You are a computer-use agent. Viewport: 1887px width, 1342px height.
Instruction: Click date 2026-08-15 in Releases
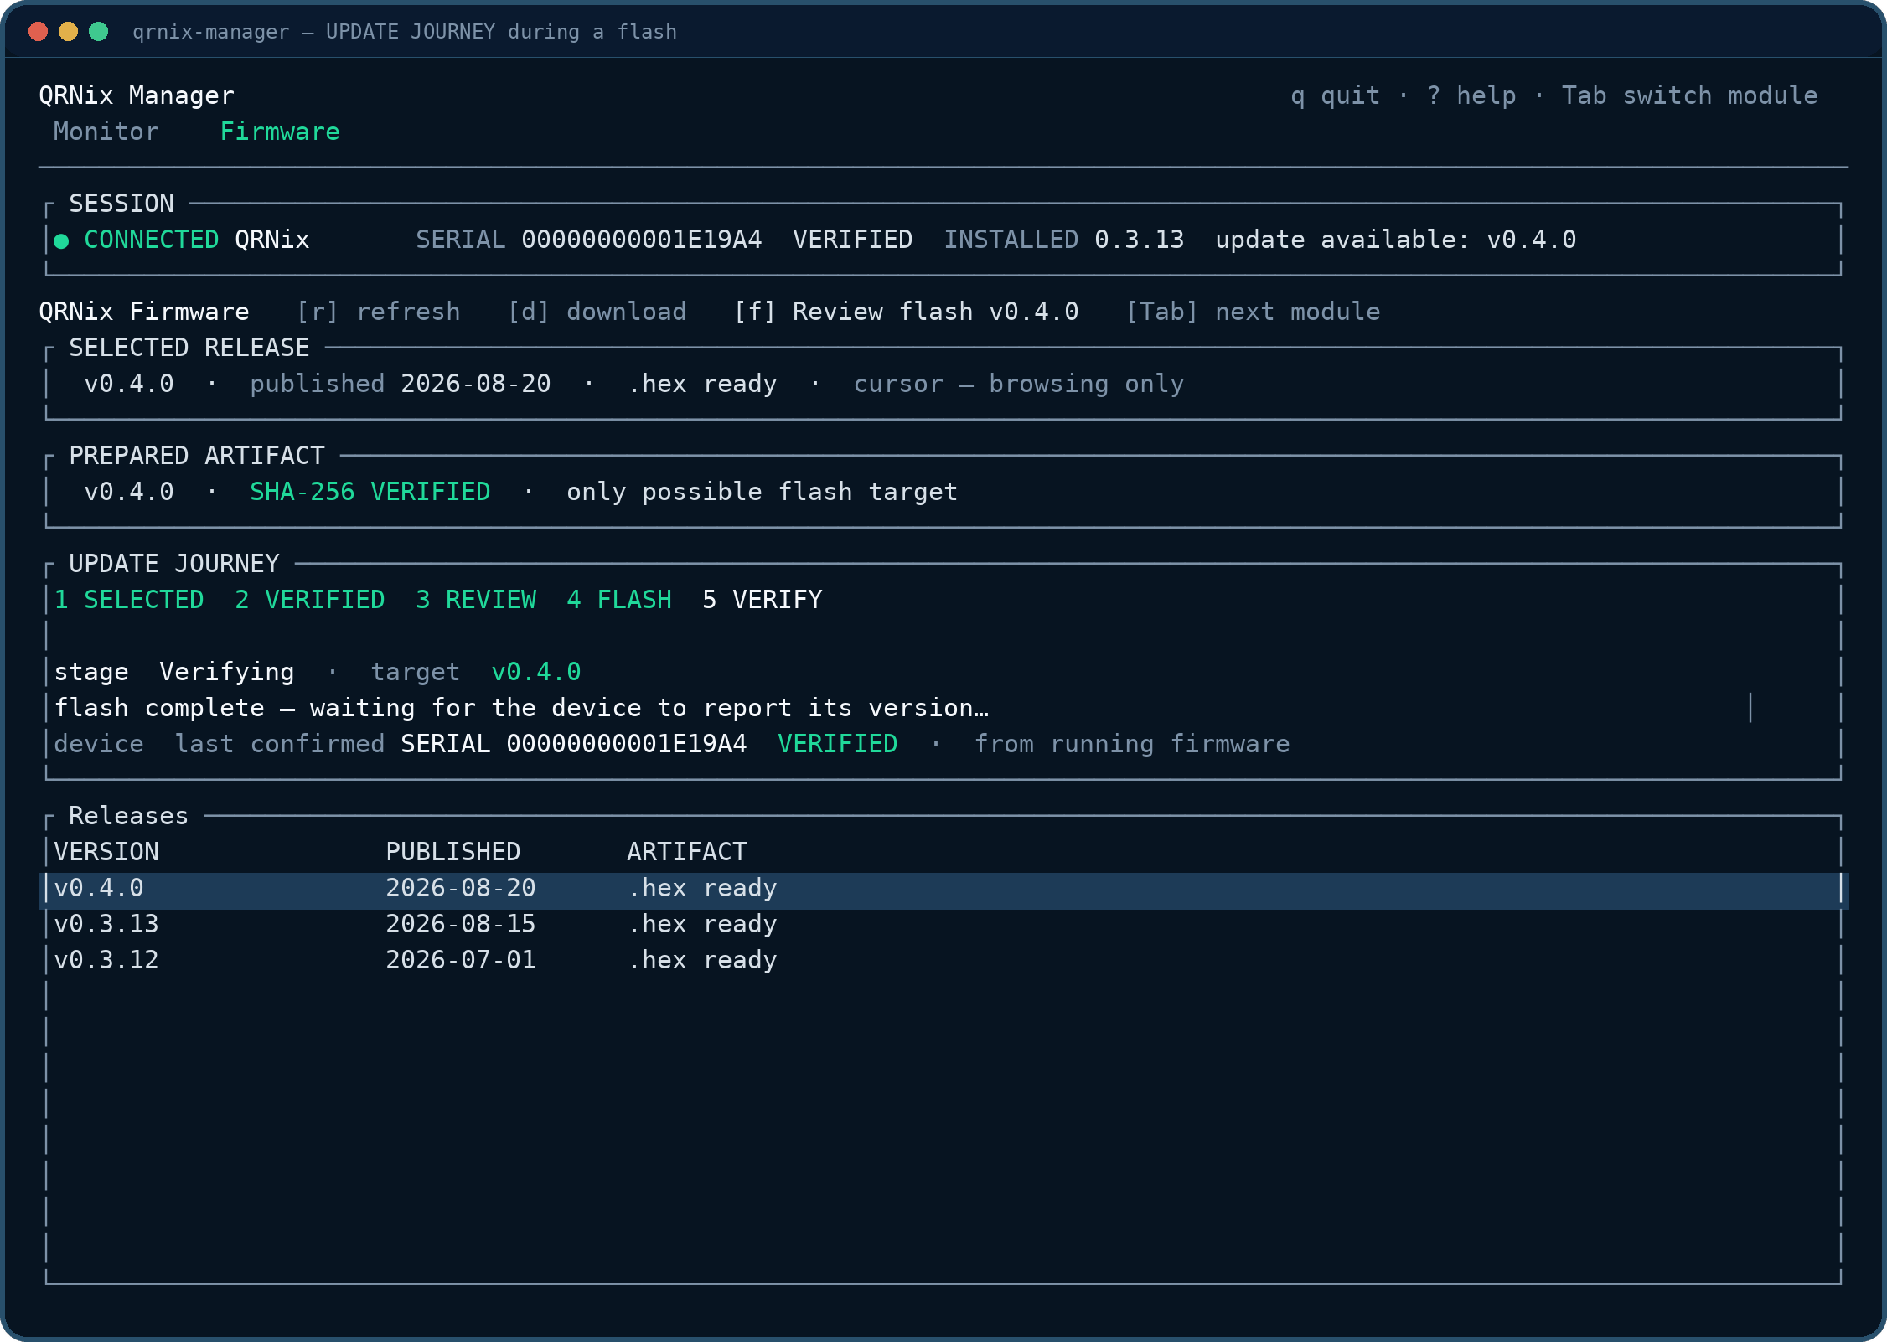[x=461, y=924]
